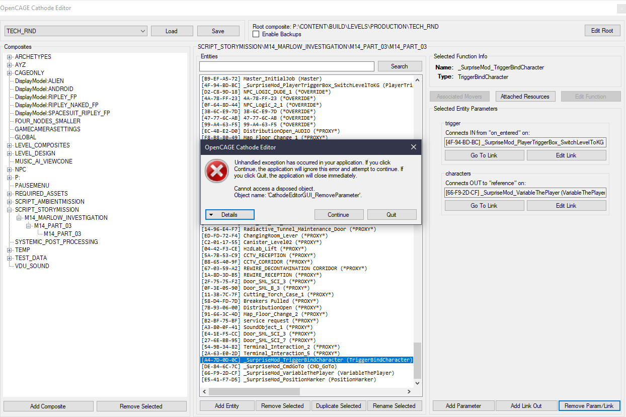Click Add Parameter for the selected entity

[x=463, y=405]
